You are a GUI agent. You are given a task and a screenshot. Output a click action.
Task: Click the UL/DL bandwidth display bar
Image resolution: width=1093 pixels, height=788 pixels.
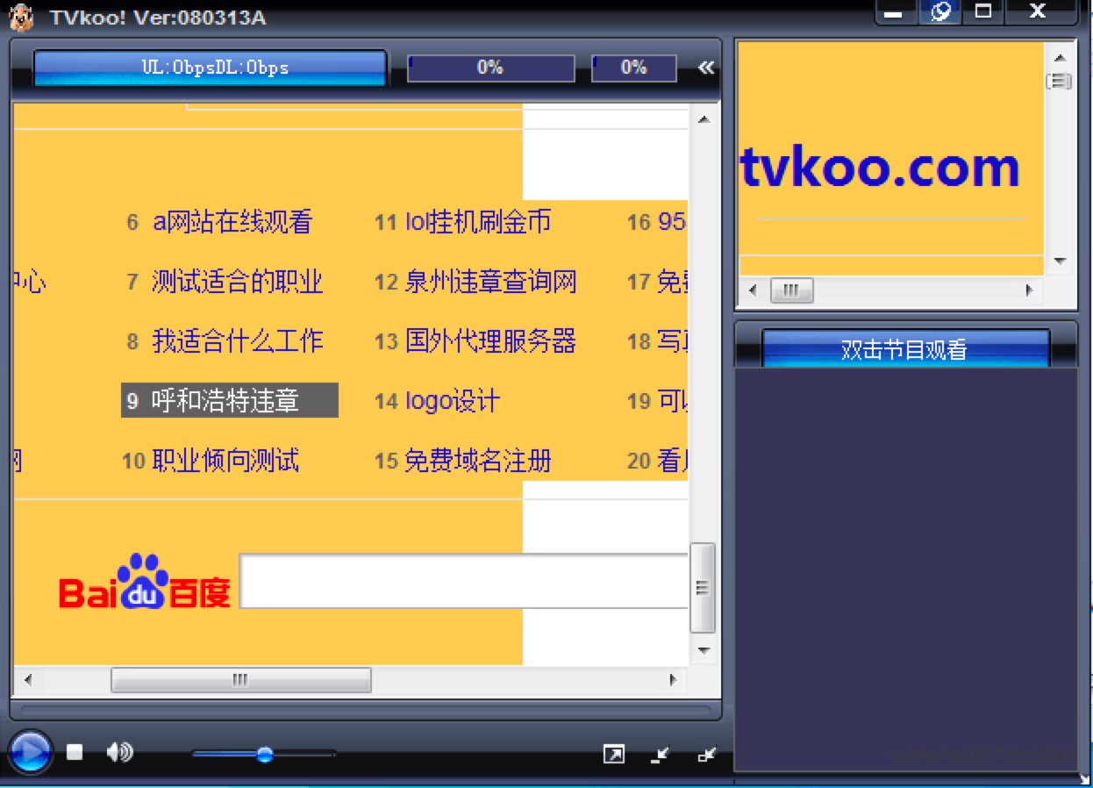[209, 67]
